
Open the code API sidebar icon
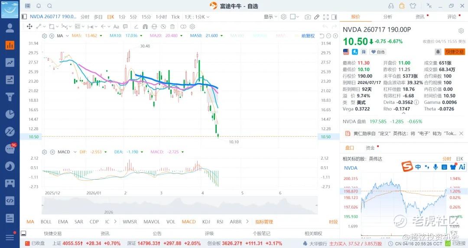(x=10, y=200)
